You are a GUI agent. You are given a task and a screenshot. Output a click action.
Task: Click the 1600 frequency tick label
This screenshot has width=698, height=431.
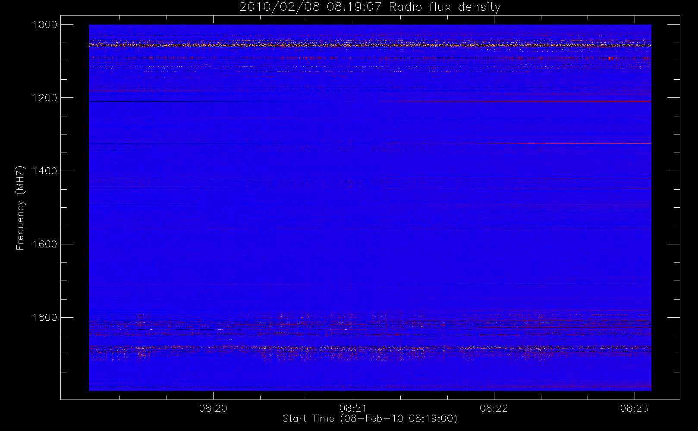pos(45,244)
